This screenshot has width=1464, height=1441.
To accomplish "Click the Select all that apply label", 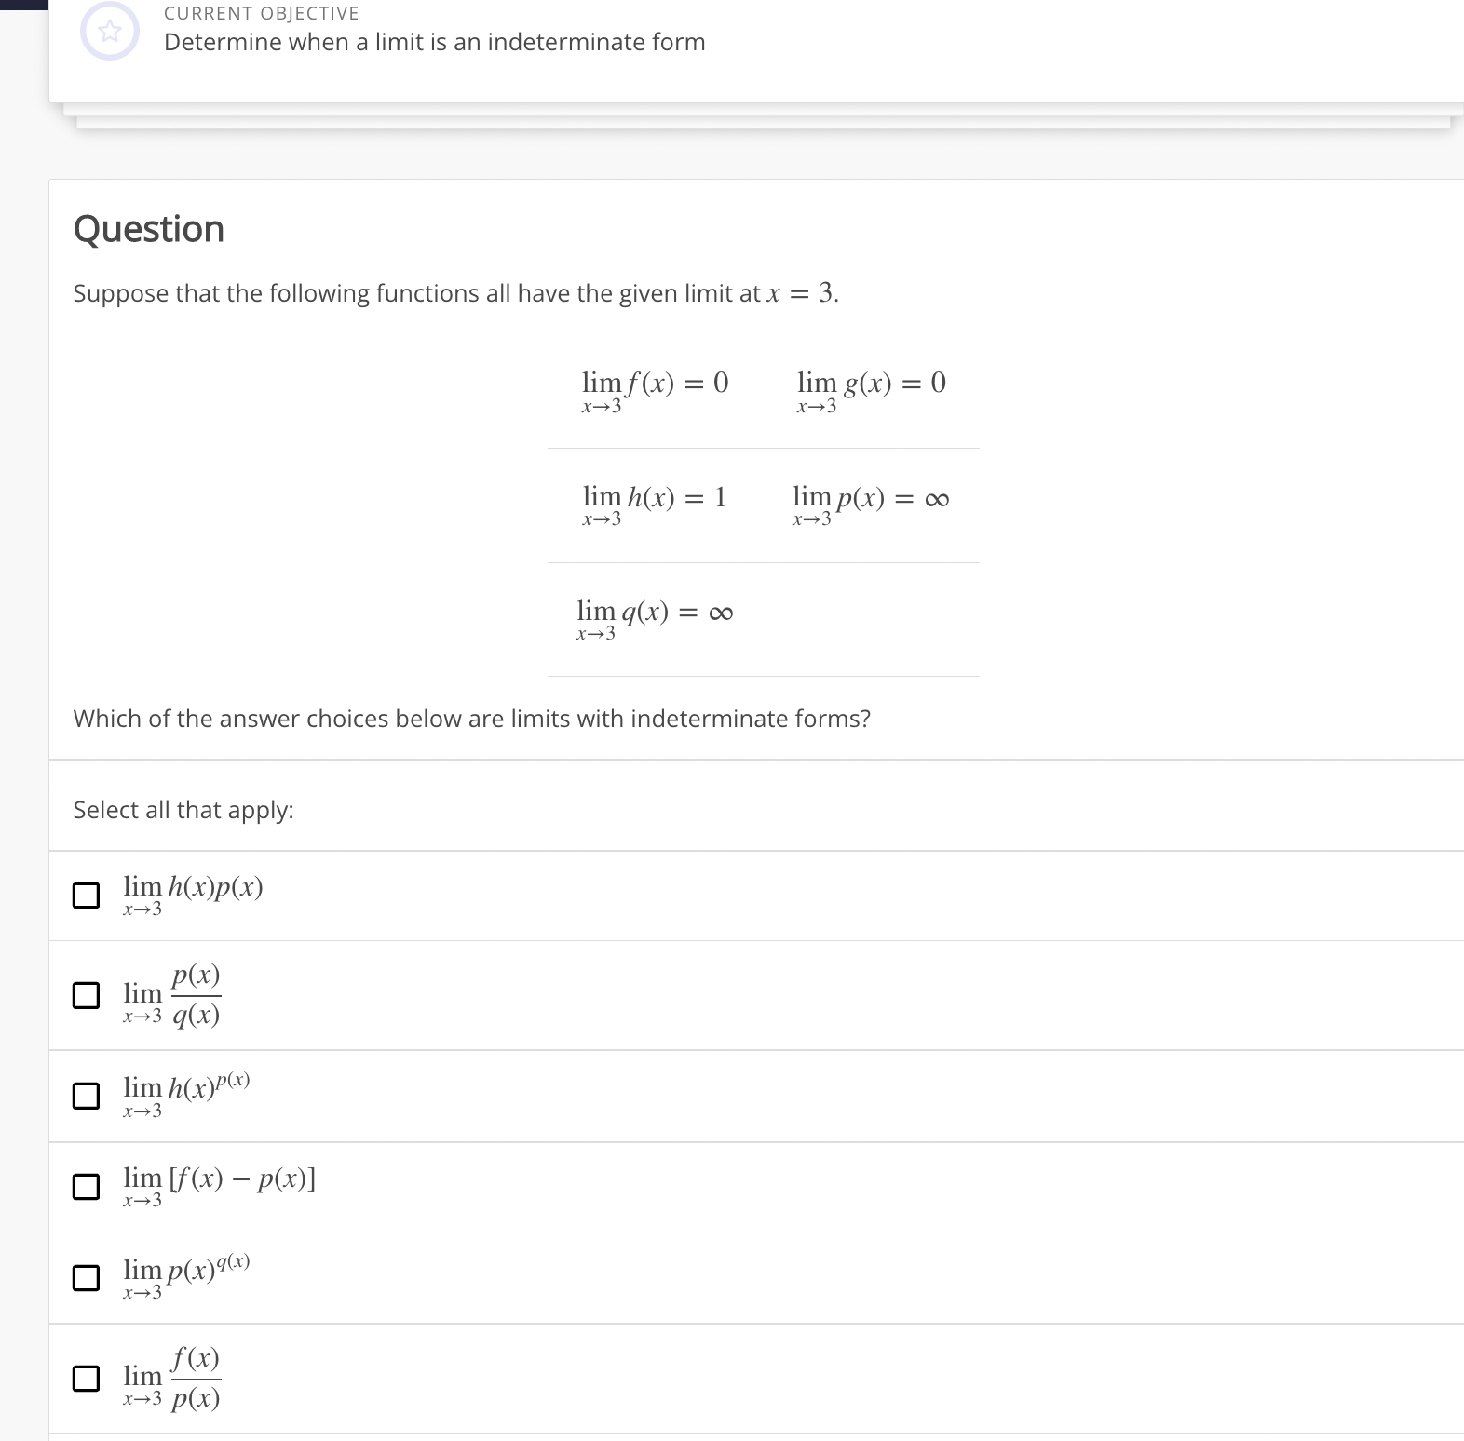I will (183, 810).
